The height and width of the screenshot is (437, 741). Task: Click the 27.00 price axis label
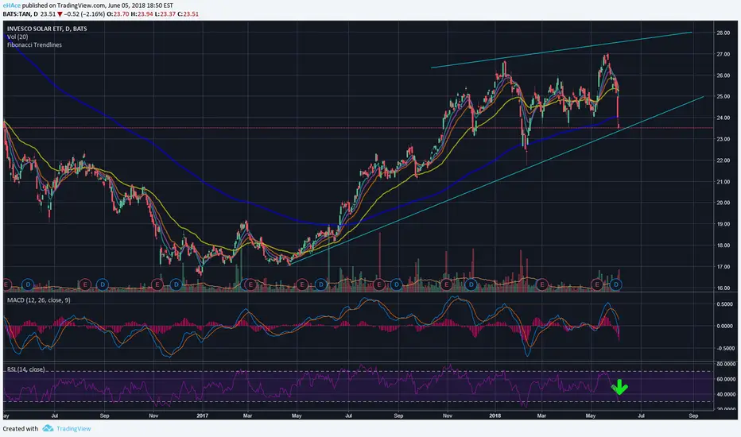point(724,54)
